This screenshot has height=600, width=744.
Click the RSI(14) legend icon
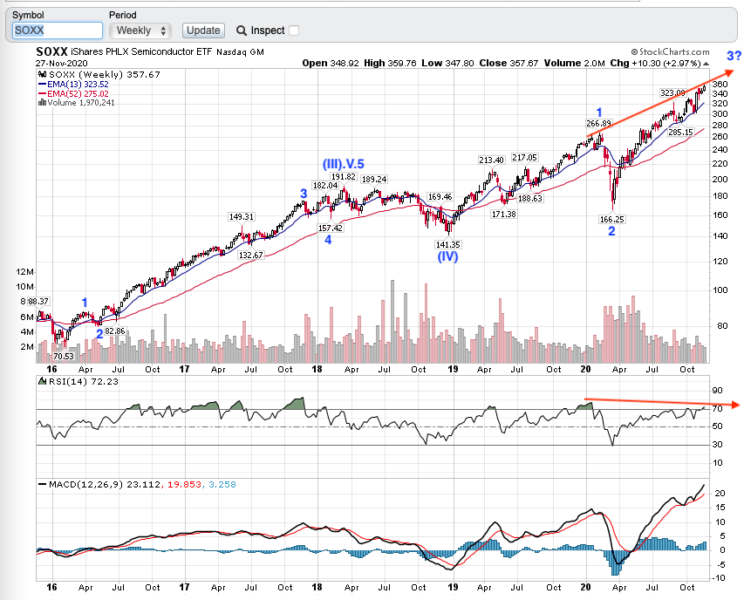41,382
